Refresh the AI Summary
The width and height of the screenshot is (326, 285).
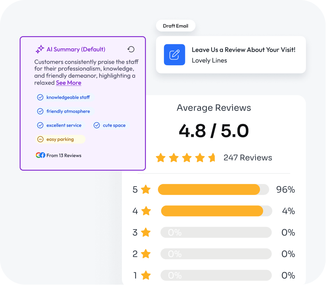coord(131,49)
